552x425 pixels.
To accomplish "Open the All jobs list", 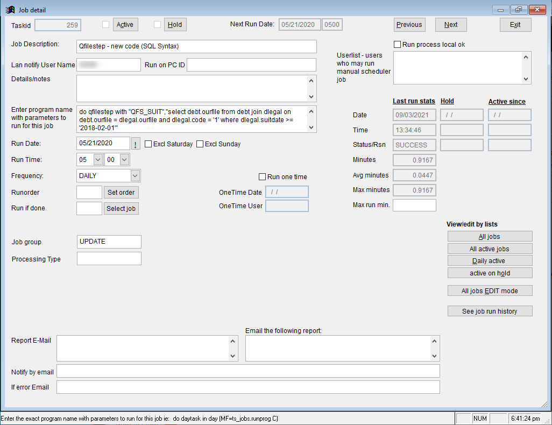I will pos(490,236).
